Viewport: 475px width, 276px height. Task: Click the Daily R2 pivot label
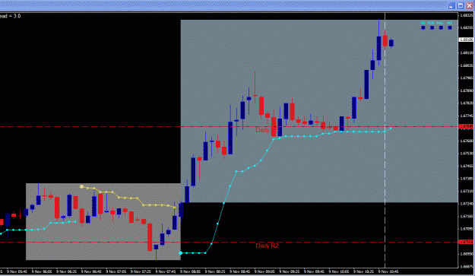coord(267,246)
